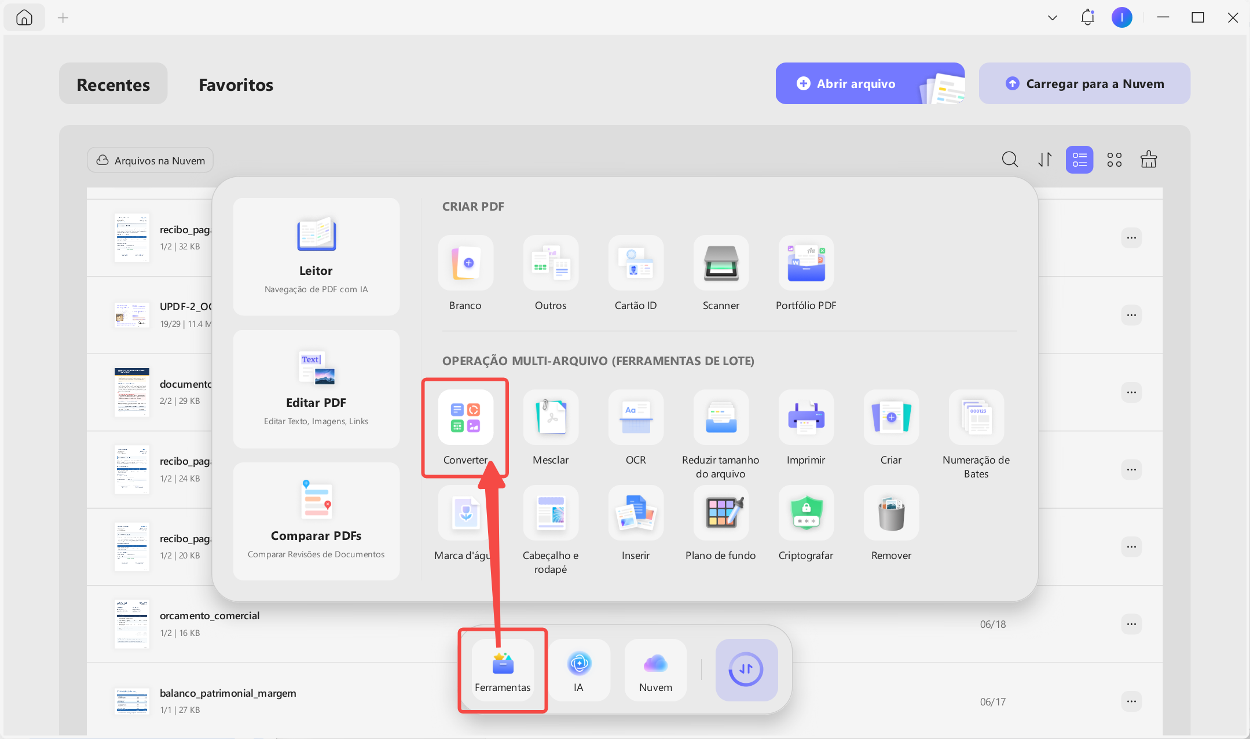Click thumbnail of 29 KB documento file
This screenshot has height=739, width=1250.
(132, 392)
